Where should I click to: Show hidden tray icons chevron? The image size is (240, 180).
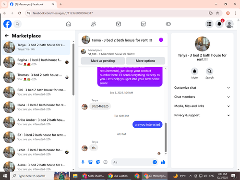(x=191, y=176)
